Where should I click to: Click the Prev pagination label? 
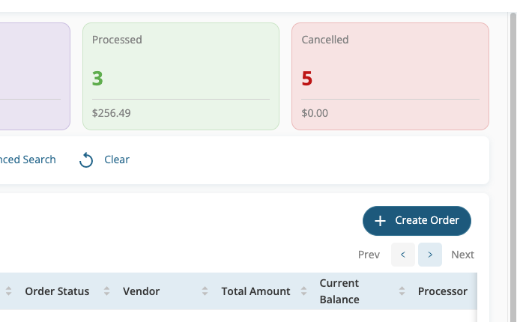click(369, 255)
